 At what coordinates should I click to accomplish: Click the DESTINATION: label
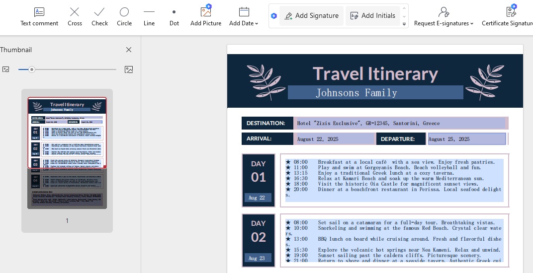[267, 123]
